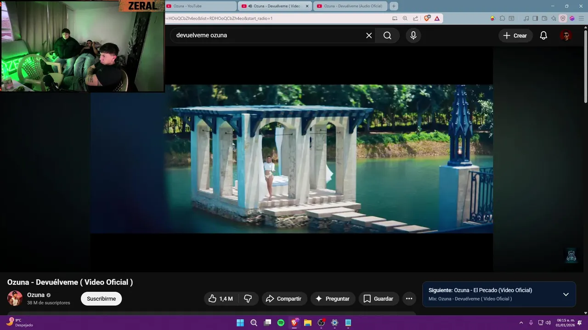Click the Crear create button

coord(515,35)
